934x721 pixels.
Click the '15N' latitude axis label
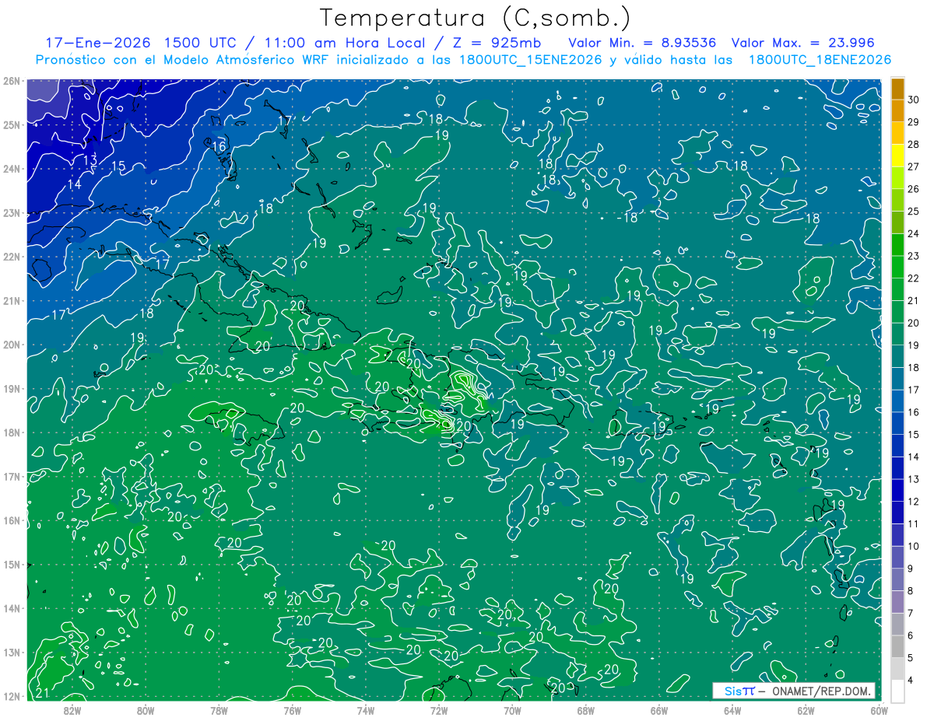tap(12, 564)
